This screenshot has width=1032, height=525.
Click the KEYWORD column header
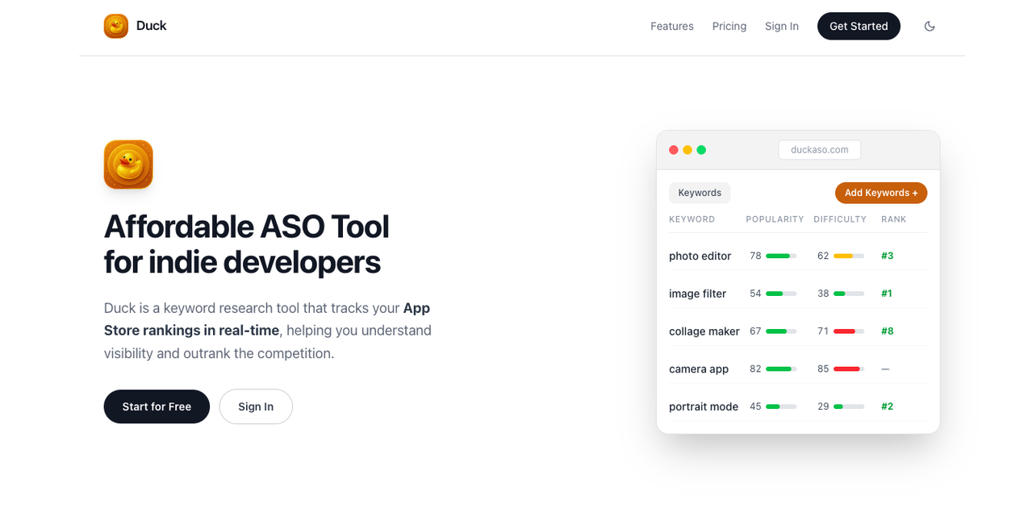(x=692, y=219)
